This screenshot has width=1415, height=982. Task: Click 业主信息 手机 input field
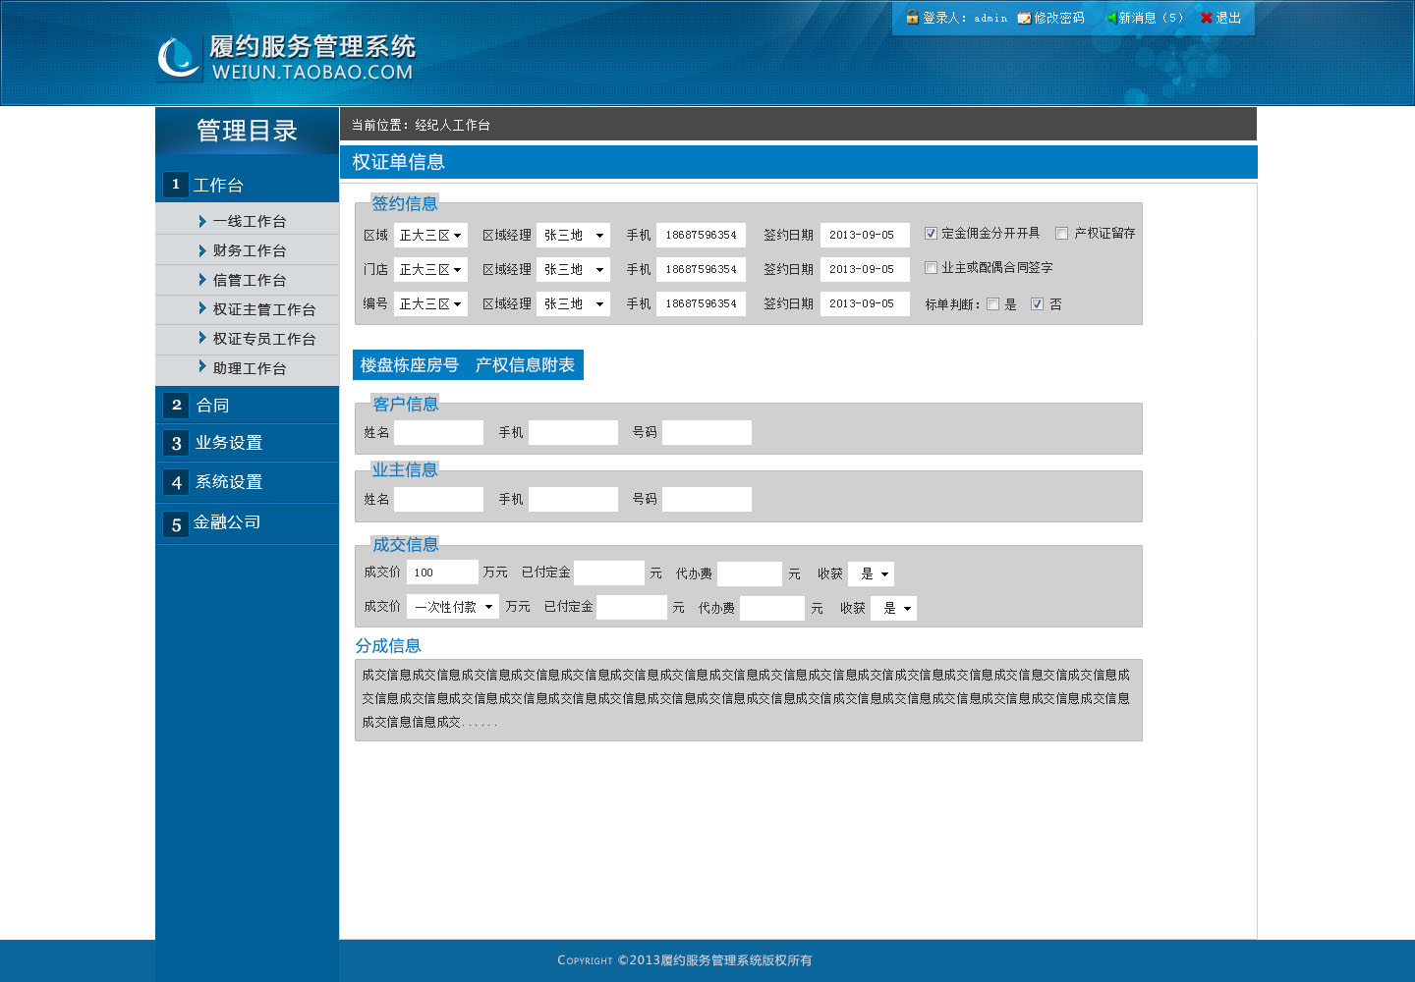[x=573, y=499]
